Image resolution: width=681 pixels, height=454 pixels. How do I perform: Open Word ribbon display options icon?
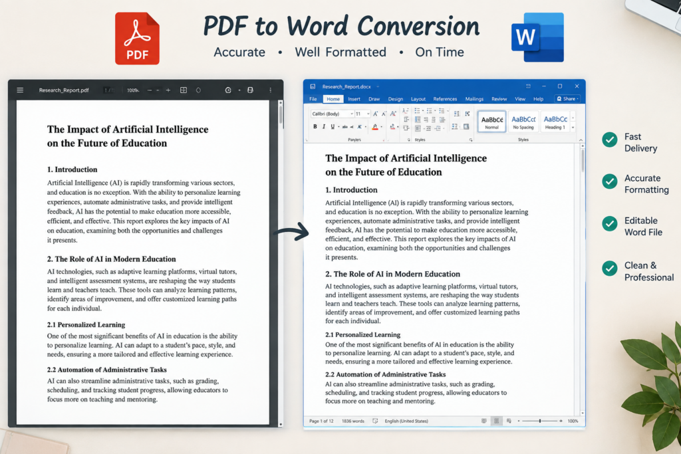point(528,86)
